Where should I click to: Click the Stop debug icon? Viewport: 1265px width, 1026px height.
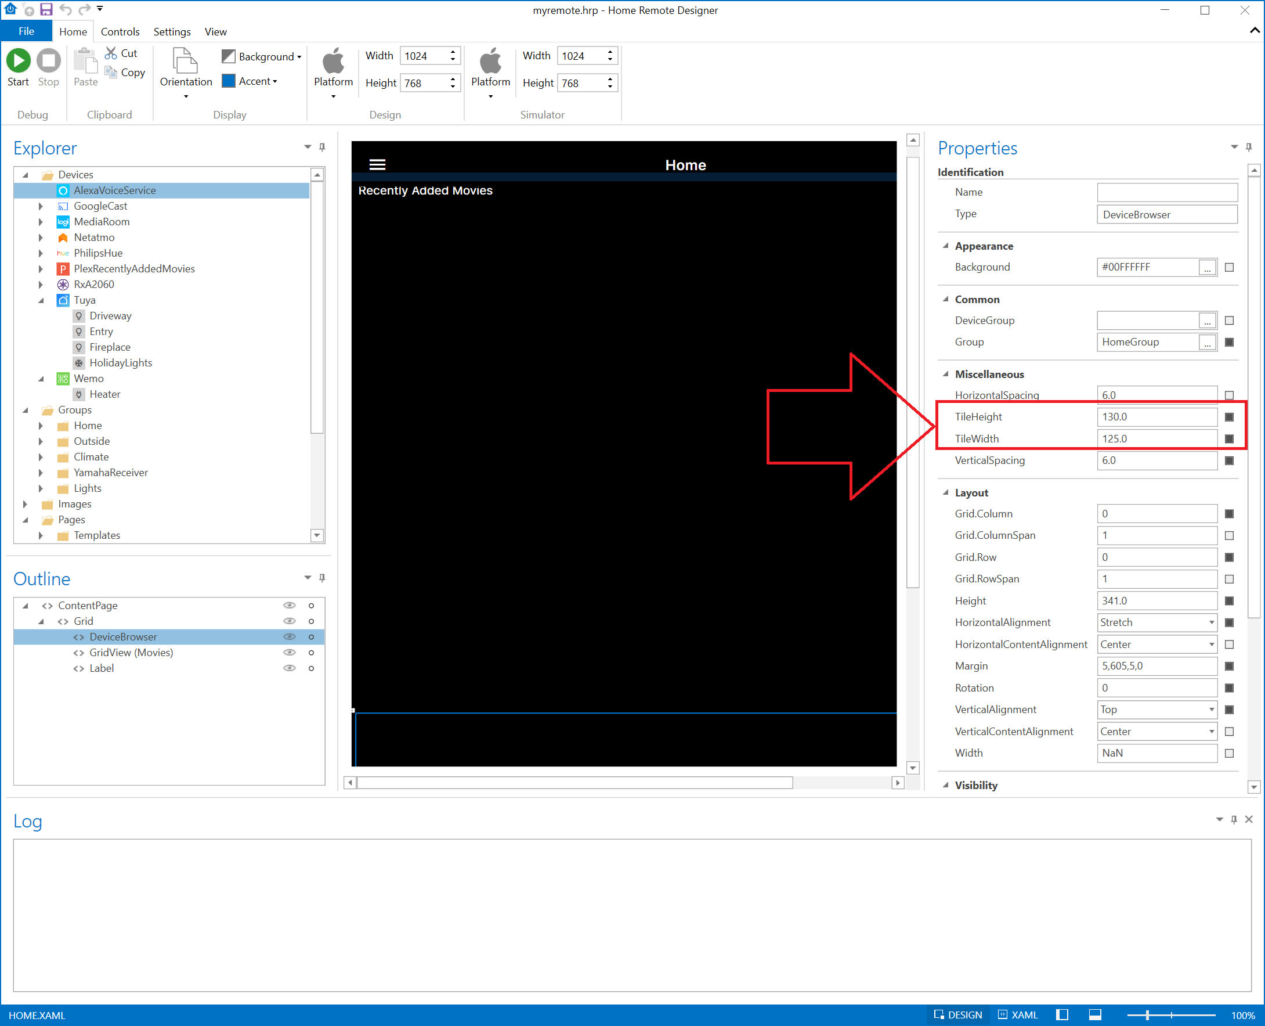(48, 60)
